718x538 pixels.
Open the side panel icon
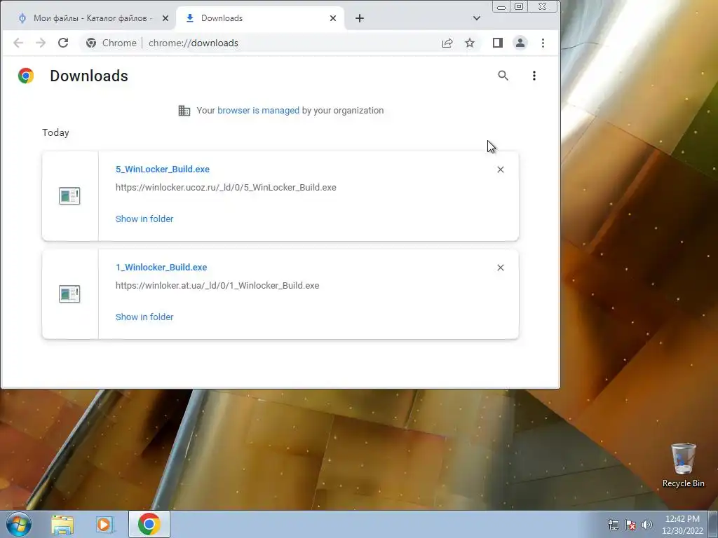[x=498, y=43]
